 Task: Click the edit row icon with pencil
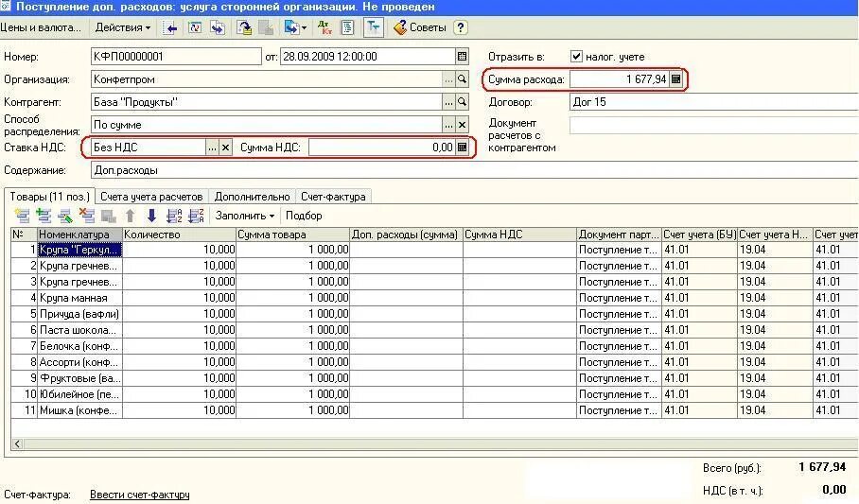pos(65,216)
